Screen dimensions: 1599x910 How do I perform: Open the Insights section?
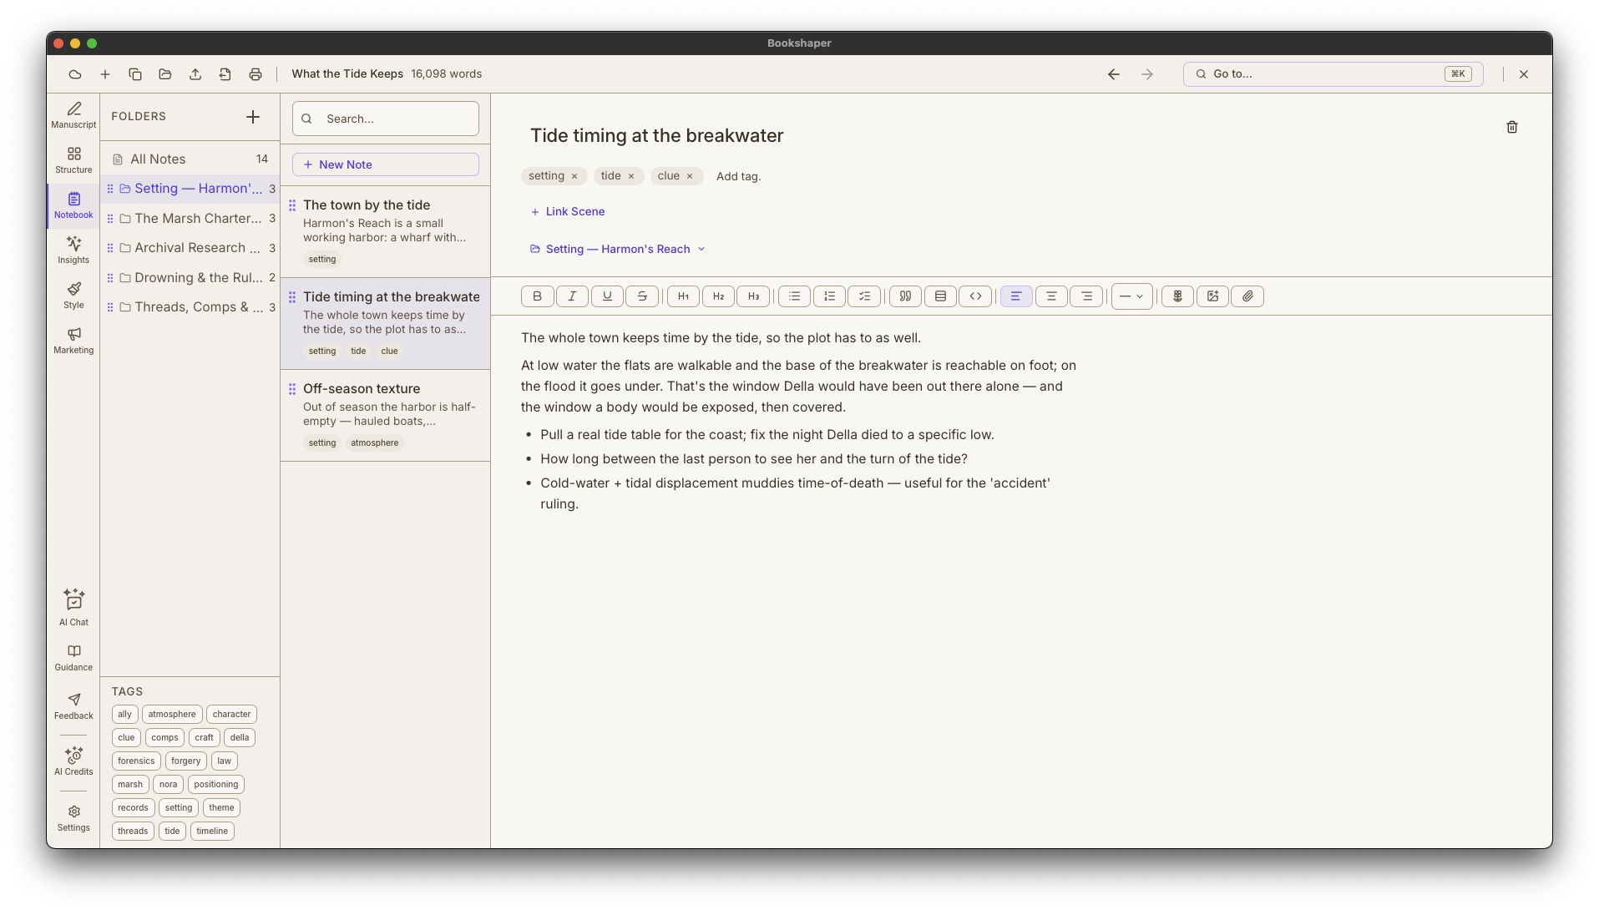pyautogui.click(x=73, y=250)
